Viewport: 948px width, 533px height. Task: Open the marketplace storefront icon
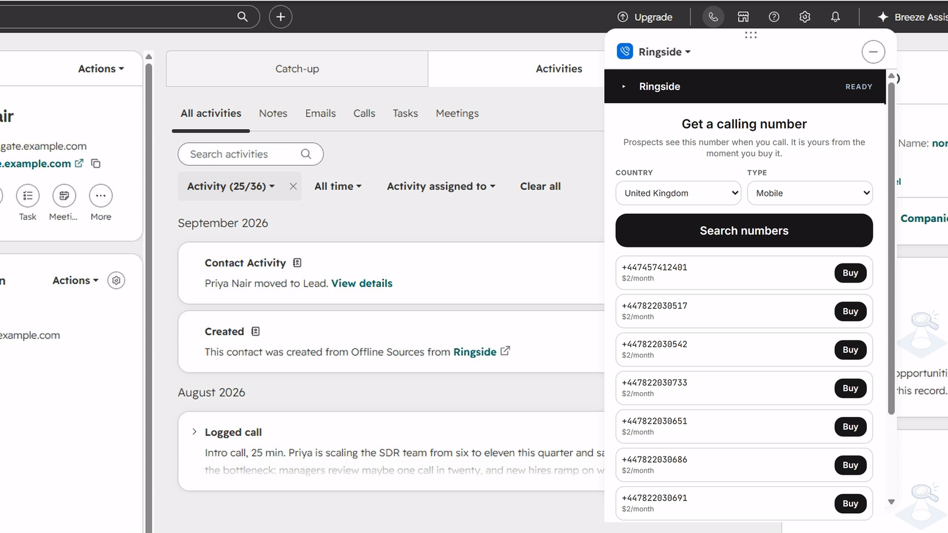pyautogui.click(x=743, y=17)
